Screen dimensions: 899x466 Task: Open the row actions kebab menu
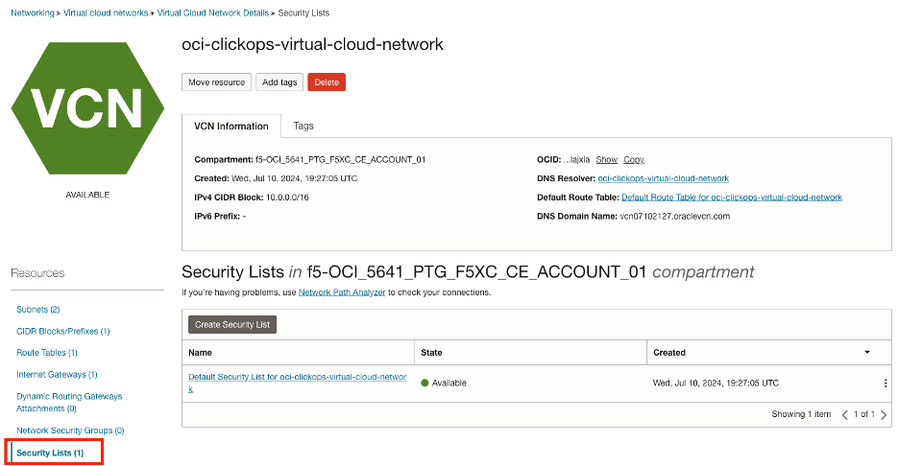886,383
